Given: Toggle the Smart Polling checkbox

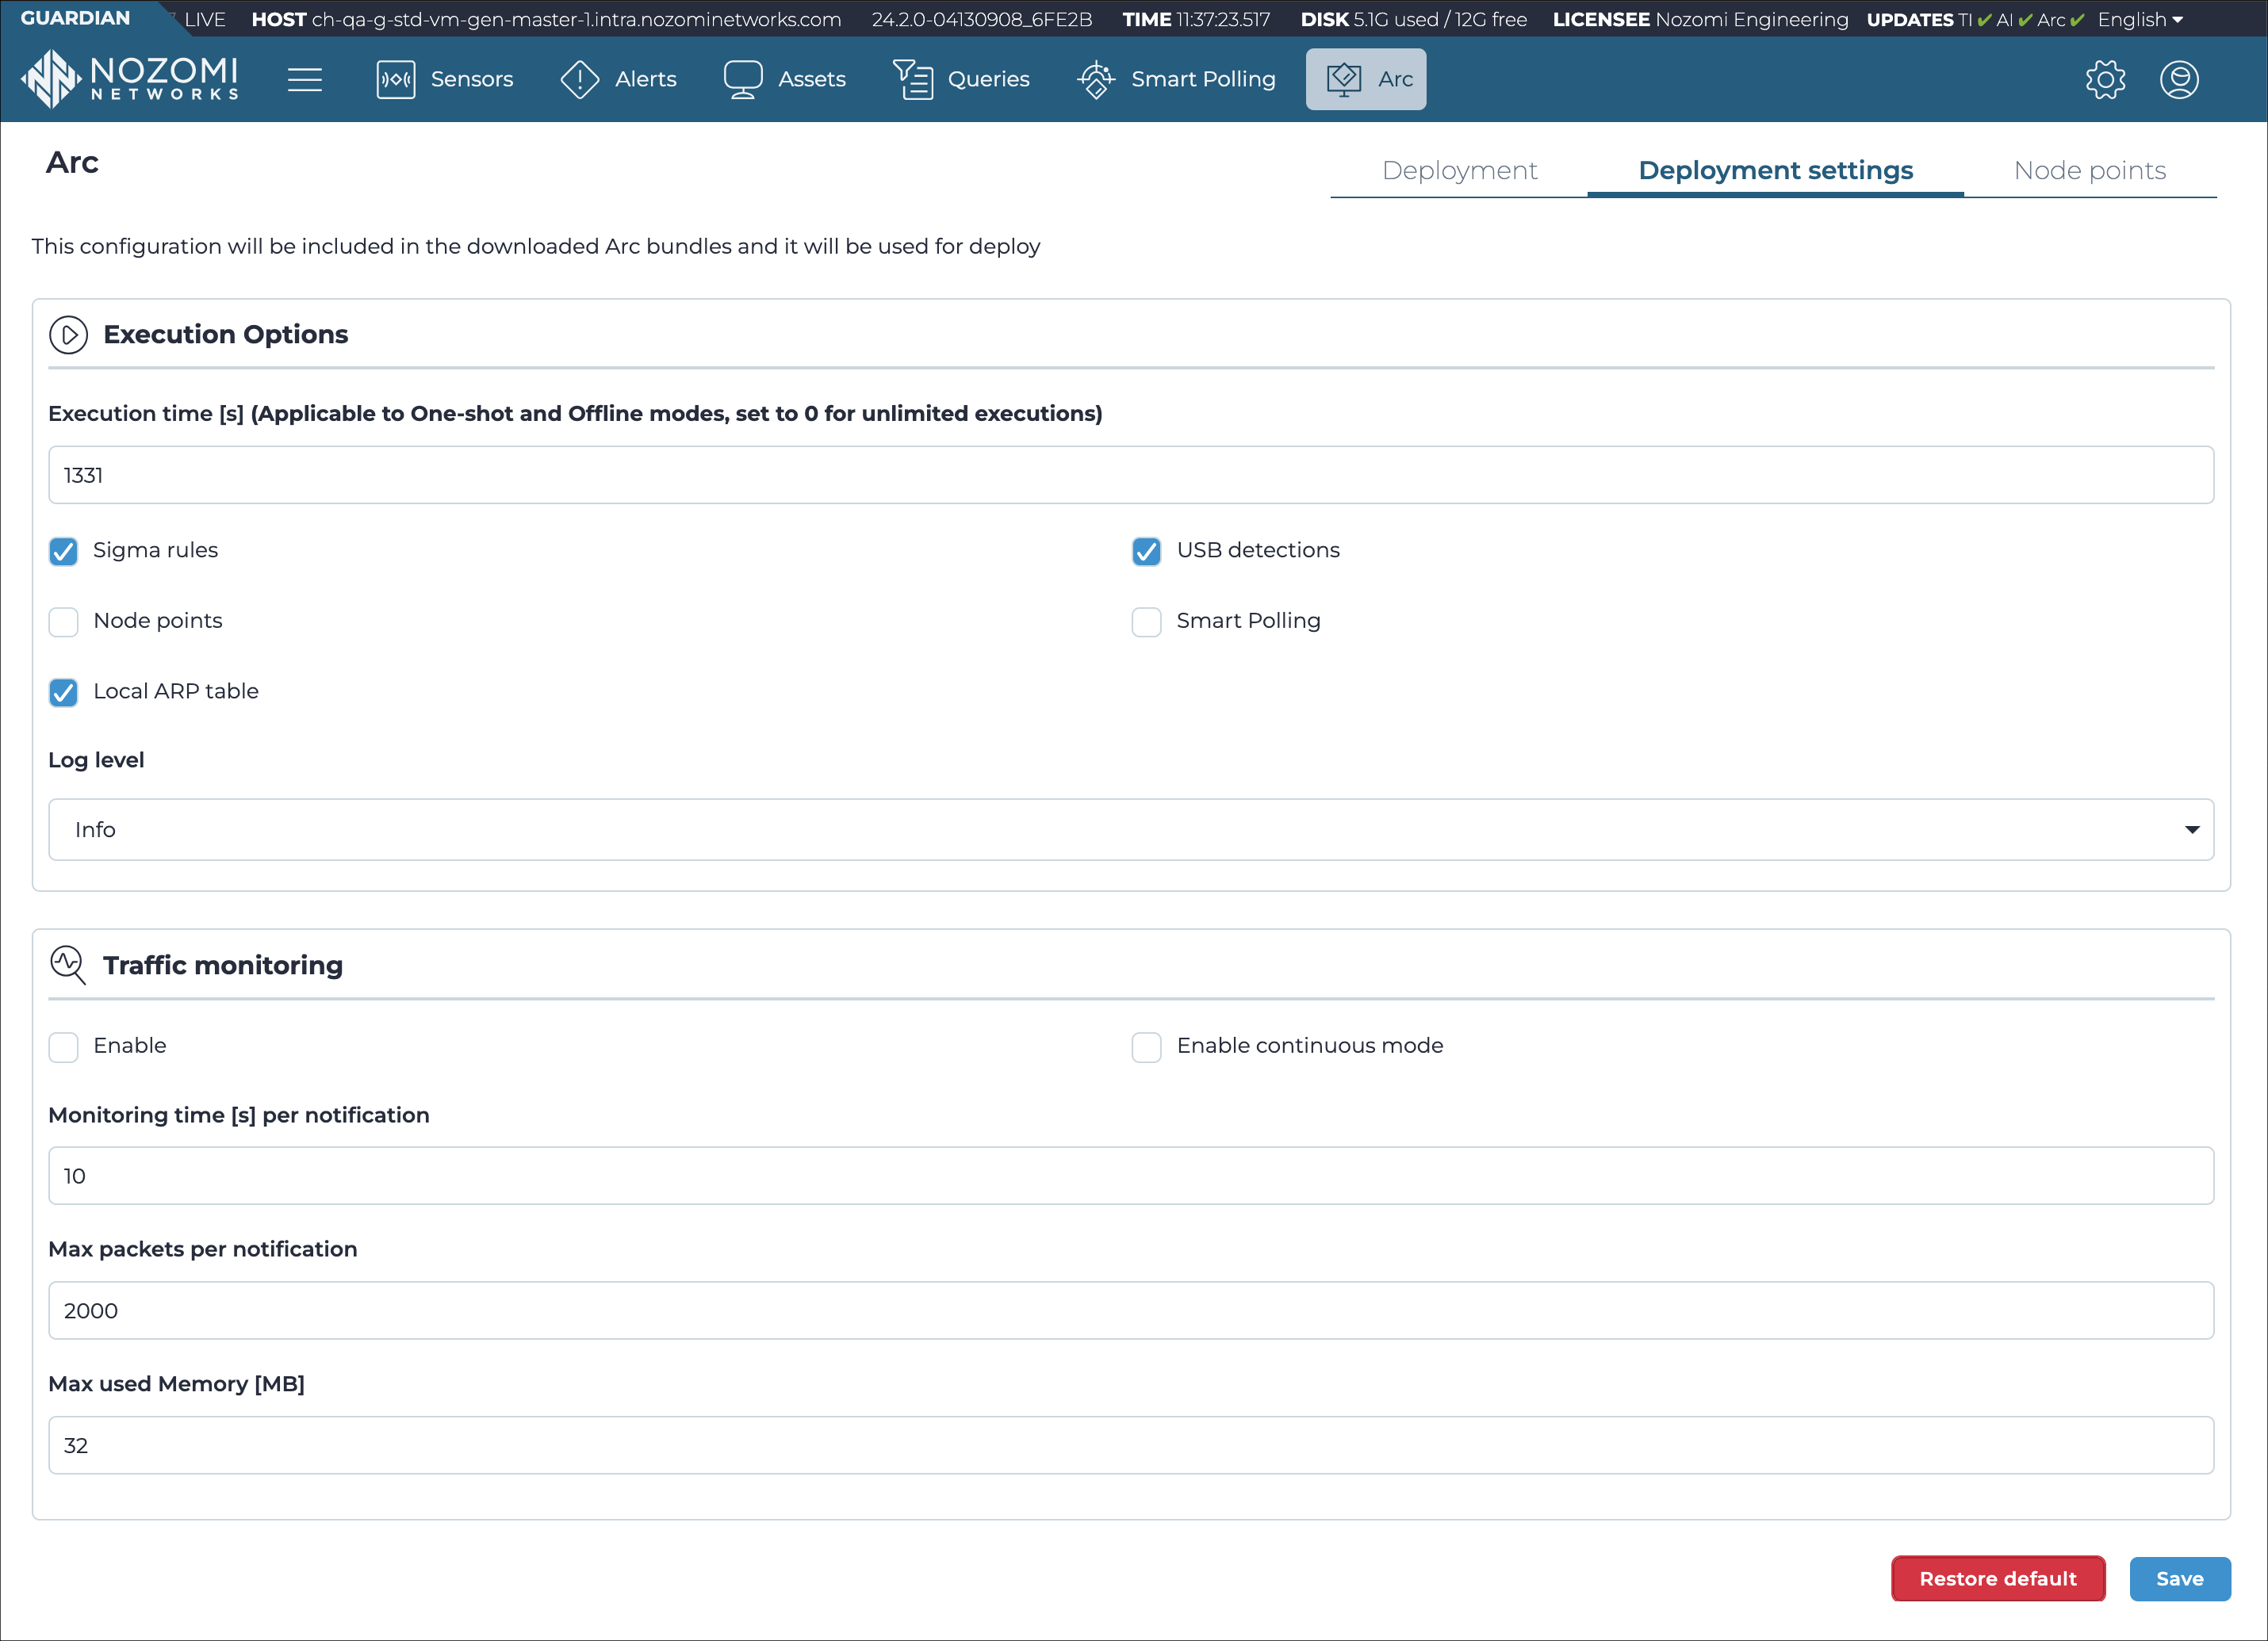Looking at the screenshot, I should click(x=1147, y=622).
